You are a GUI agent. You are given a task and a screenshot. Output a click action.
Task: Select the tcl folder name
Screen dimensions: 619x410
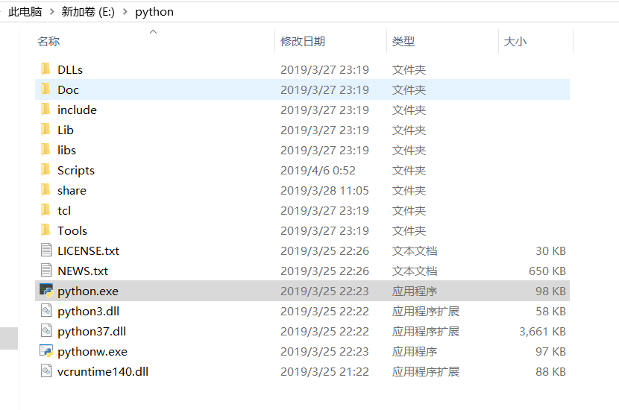click(64, 210)
